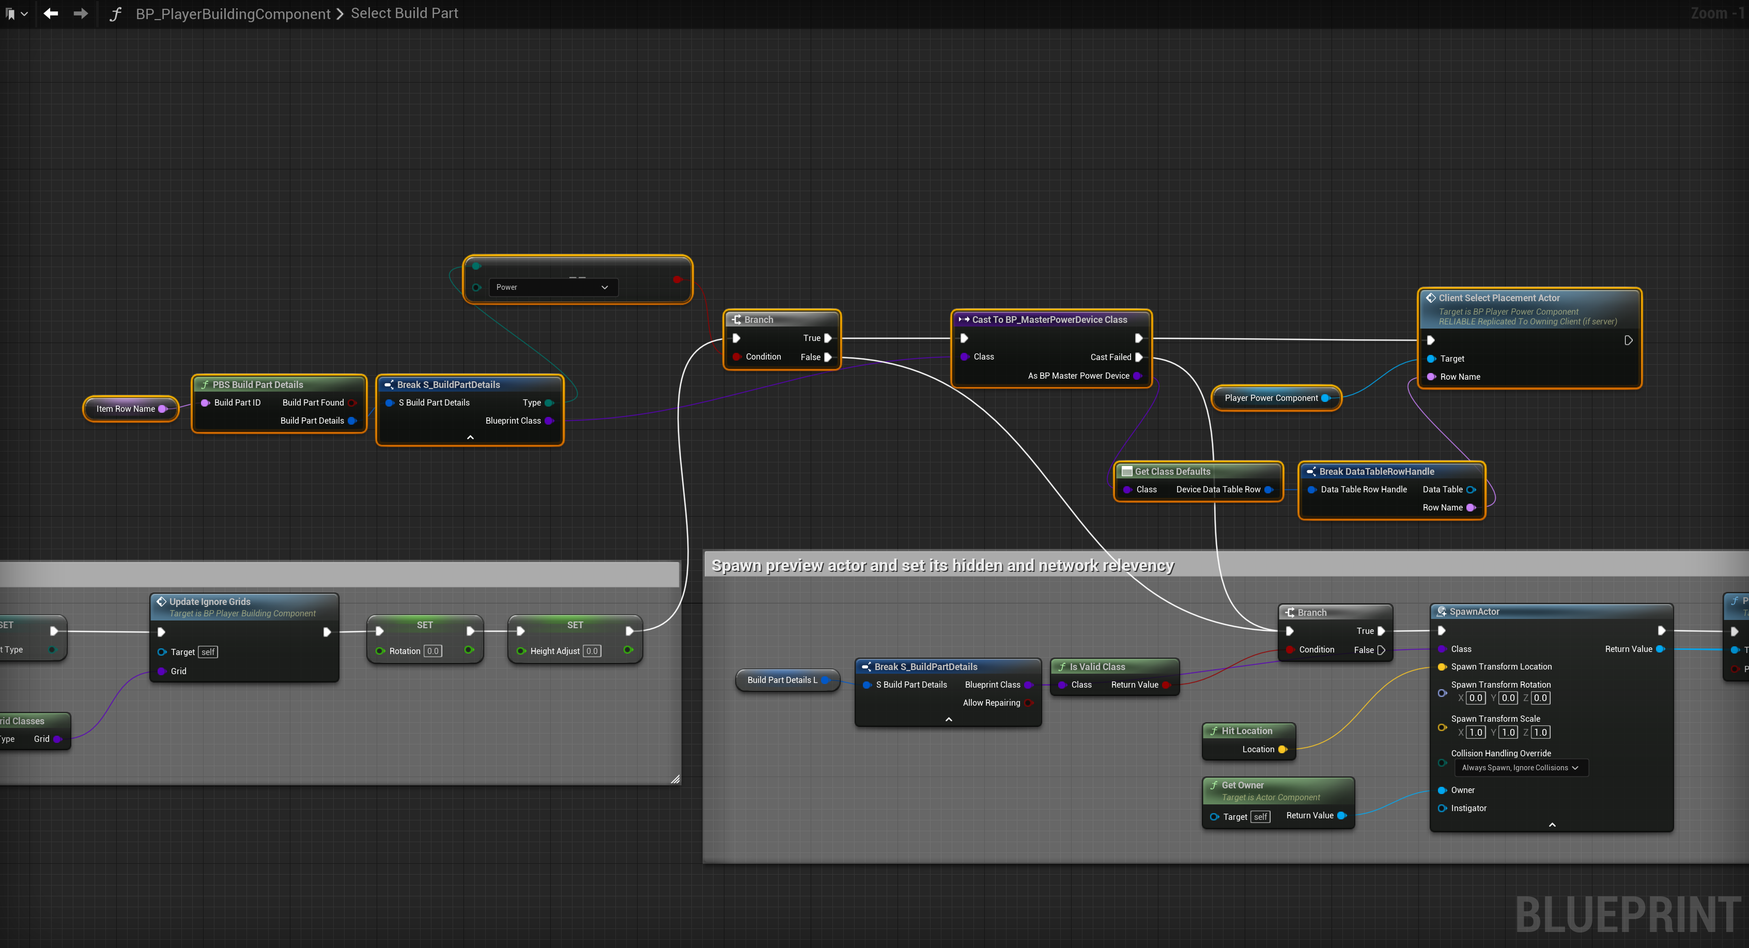Screen dimensions: 1749x948
Task: Click the Client Select Placement Actor icon
Action: (1431, 298)
